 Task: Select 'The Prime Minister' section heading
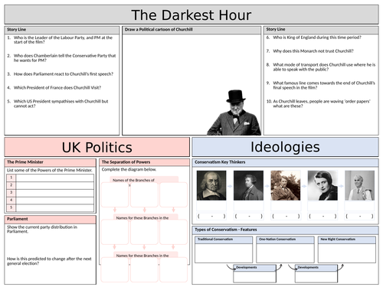click(x=25, y=162)
